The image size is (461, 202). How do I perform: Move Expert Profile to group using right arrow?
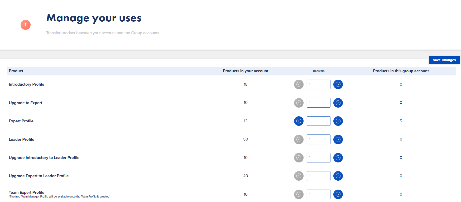tap(338, 121)
